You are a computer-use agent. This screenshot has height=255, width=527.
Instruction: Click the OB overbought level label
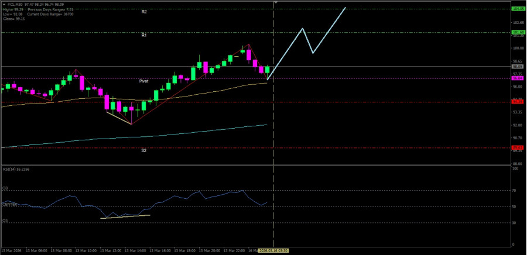click(5, 188)
